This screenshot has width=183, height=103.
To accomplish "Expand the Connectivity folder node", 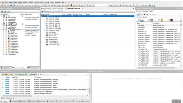I will 6,37.
